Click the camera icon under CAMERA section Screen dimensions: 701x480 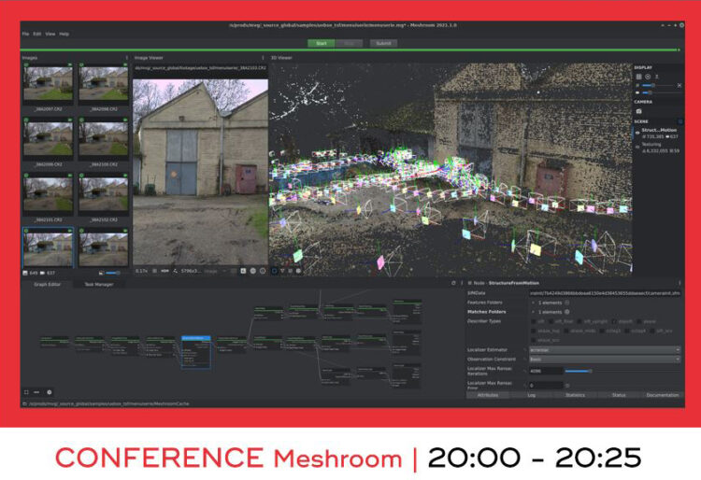tap(639, 111)
